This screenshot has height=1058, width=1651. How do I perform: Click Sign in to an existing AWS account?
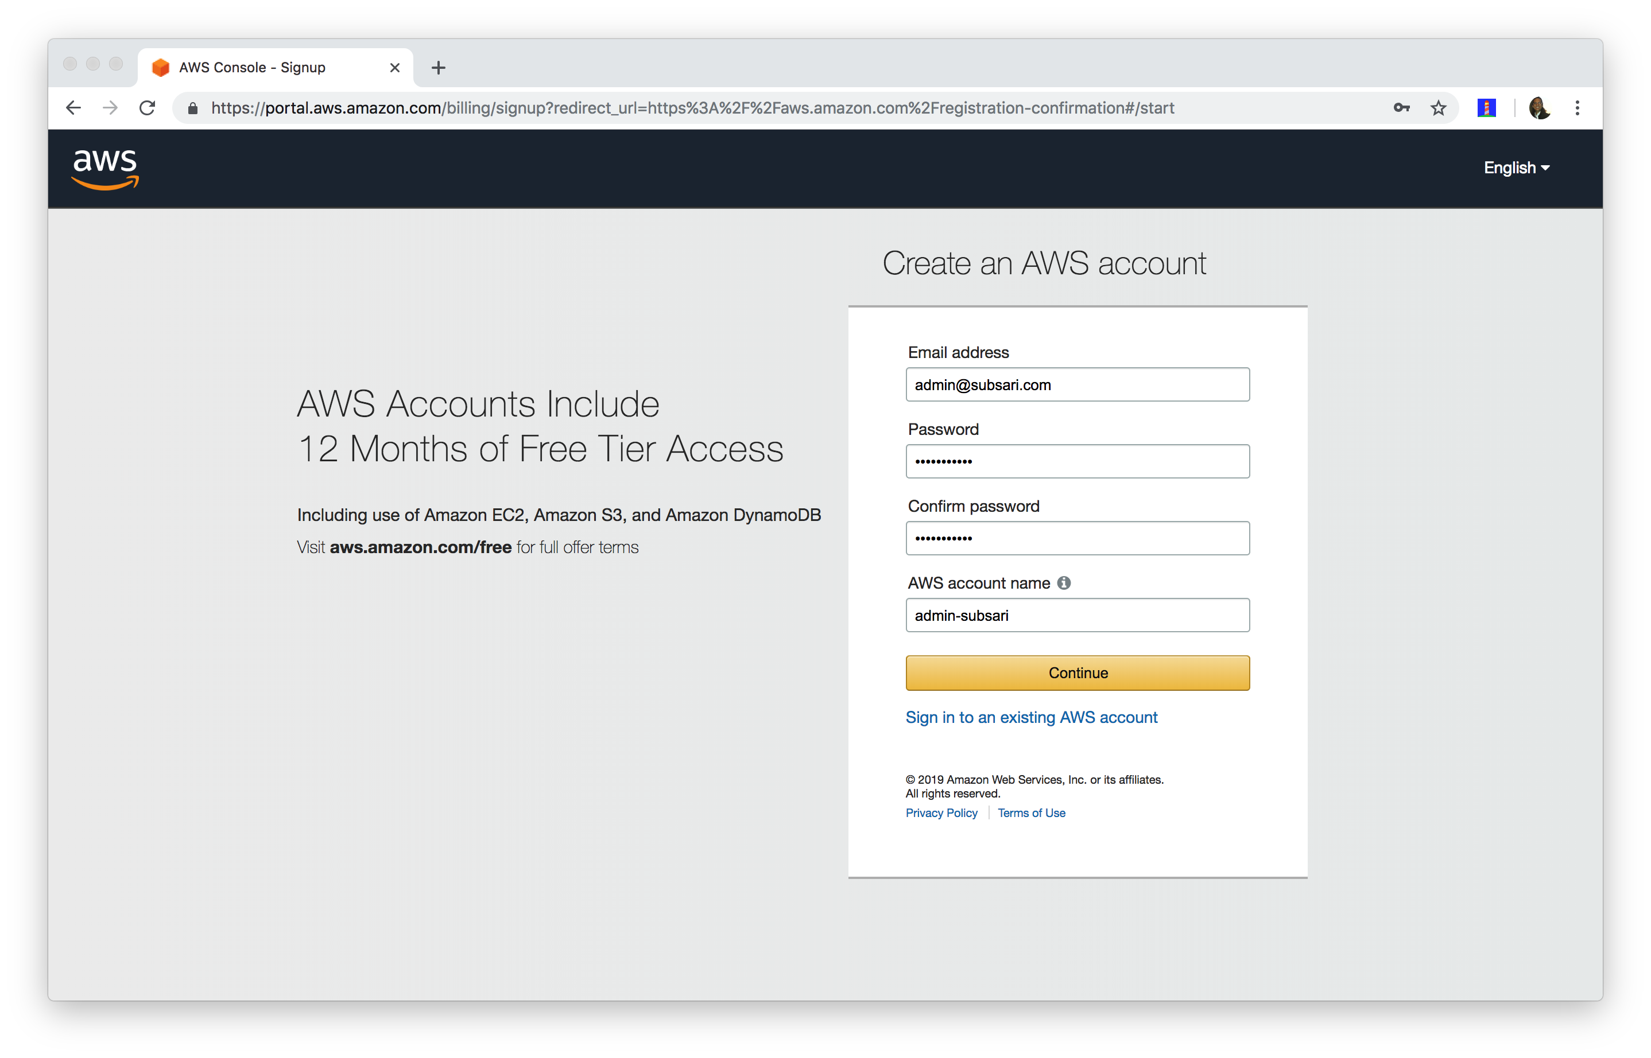pyautogui.click(x=1031, y=717)
